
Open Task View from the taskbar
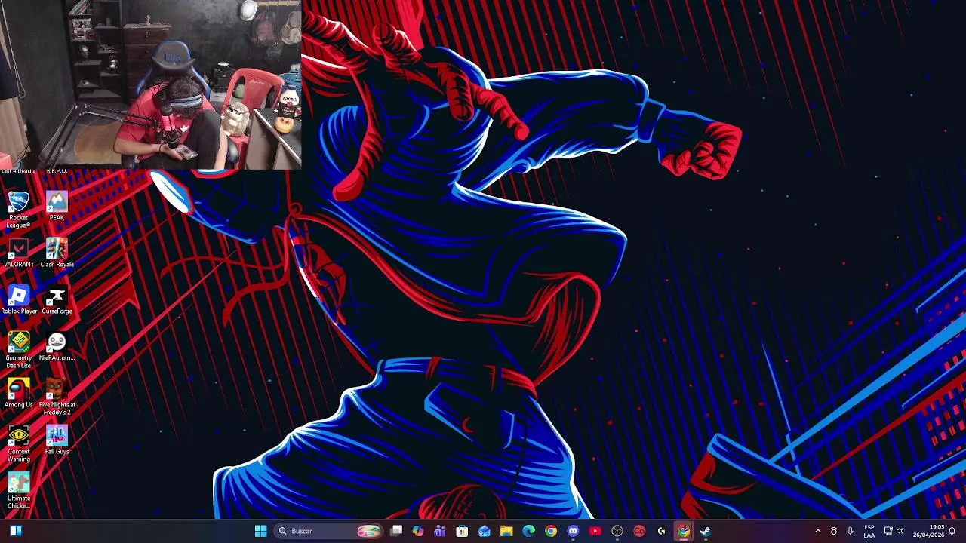click(396, 531)
